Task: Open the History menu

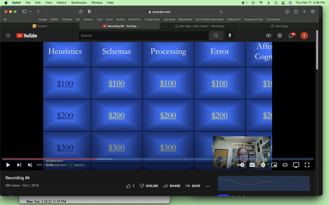Action: (x=61, y=3)
